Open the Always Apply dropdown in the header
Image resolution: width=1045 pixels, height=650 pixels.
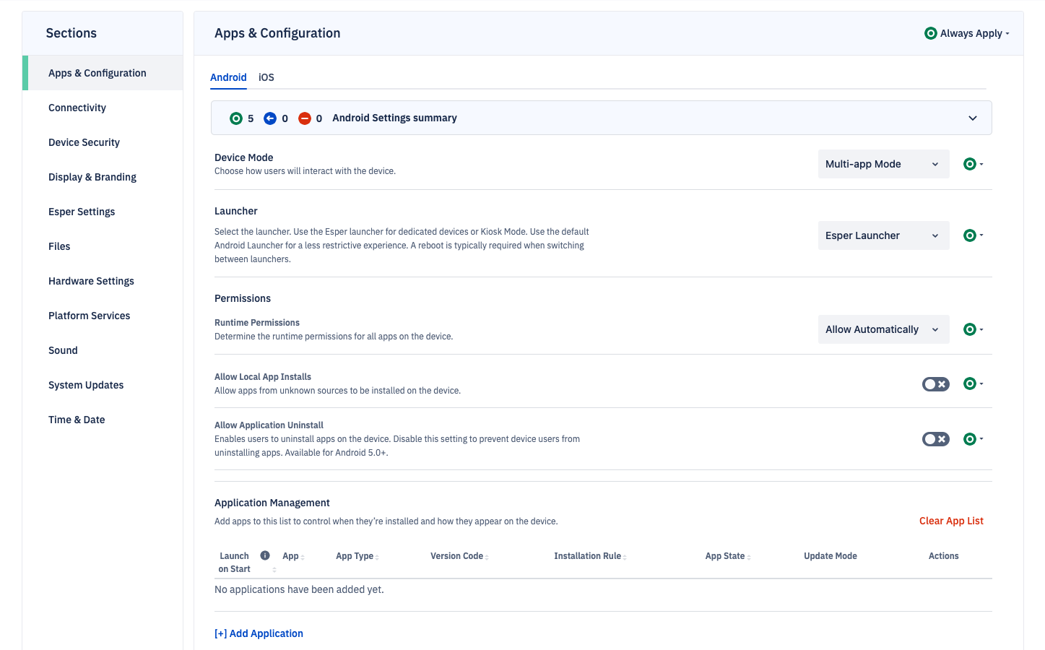click(x=966, y=33)
